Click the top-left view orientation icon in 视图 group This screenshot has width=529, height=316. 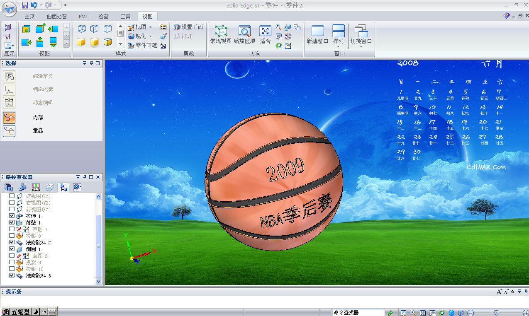(x=27, y=29)
